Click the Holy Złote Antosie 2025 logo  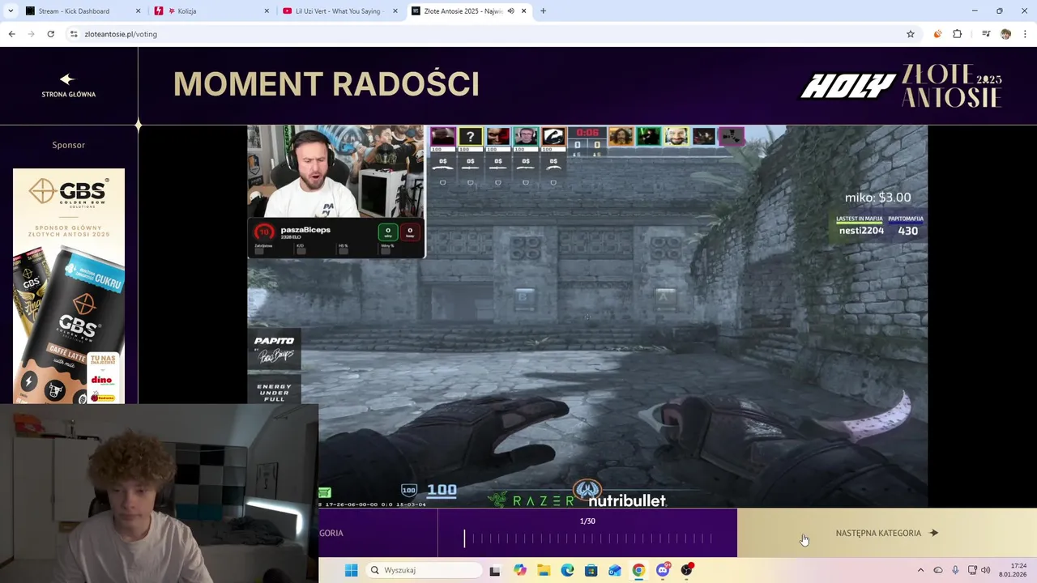pos(901,86)
